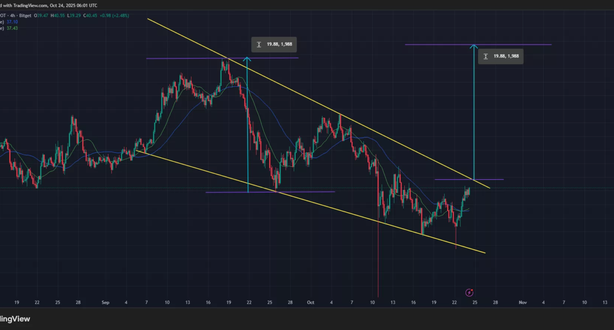Click the ruler icon in the November projection label
The image size is (614, 330).
(486, 56)
